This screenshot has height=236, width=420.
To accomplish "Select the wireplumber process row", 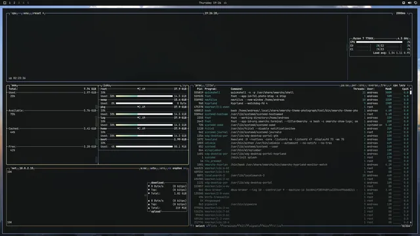I will pos(301,150).
